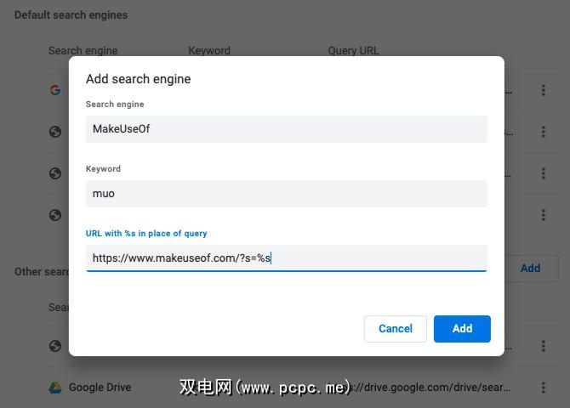This screenshot has height=408, width=570.
Task: Click the URL field with makeuseof.com query
Action: point(287,258)
